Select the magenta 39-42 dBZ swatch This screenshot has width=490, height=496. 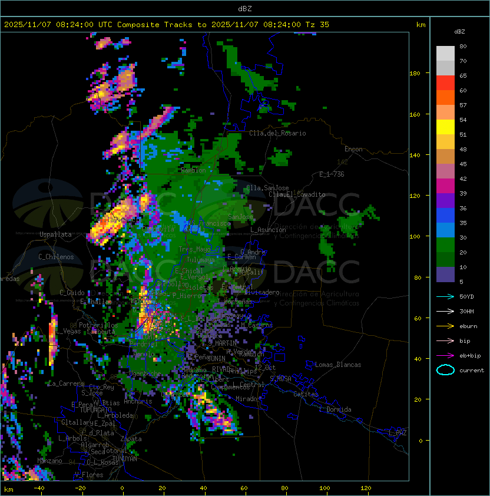click(x=445, y=186)
